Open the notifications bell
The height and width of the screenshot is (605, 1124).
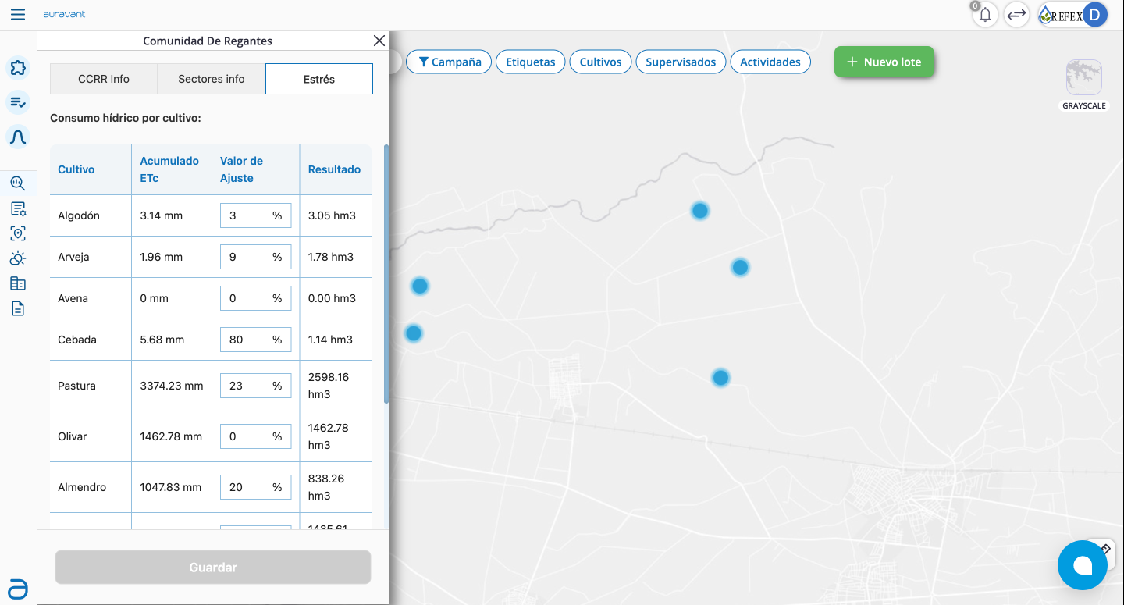tap(985, 15)
